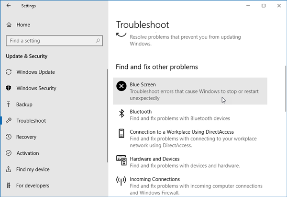Screen dimensions: 287x197
Task: Click the Backup upload arrow icon
Action: [9, 104]
